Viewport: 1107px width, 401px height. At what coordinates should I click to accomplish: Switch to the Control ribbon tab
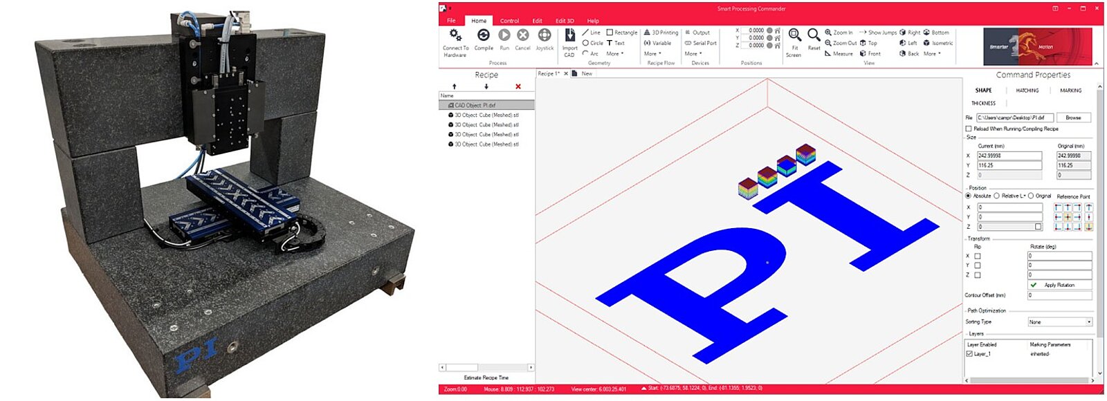[510, 21]
